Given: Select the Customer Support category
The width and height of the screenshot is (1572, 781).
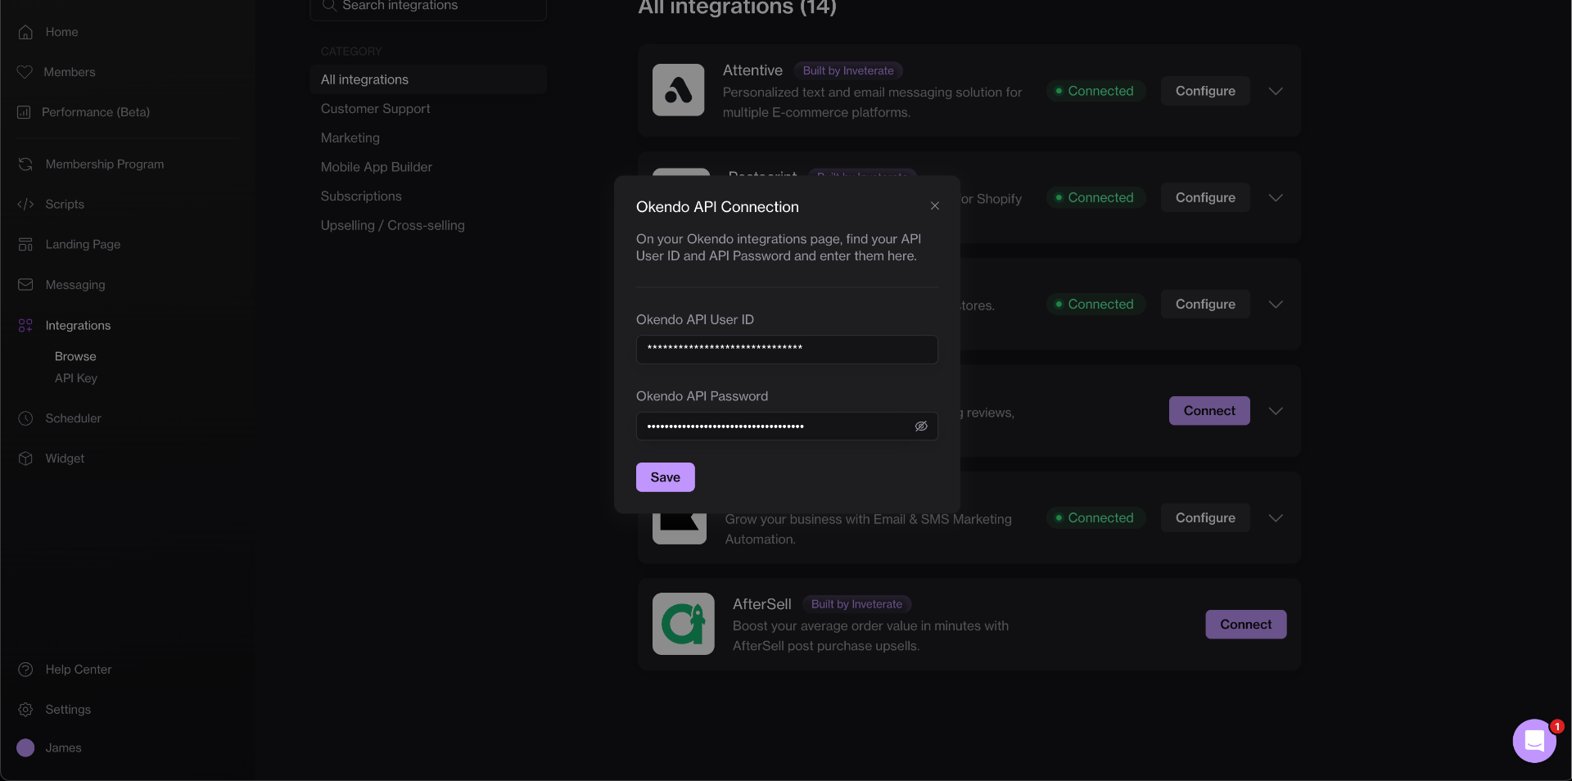Looking at the screenshot, I should (375, 109).
